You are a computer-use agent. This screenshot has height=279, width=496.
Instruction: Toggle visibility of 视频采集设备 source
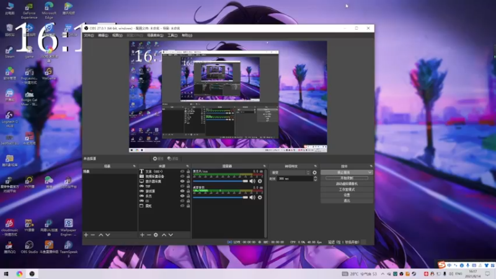[x=182, y=176]
